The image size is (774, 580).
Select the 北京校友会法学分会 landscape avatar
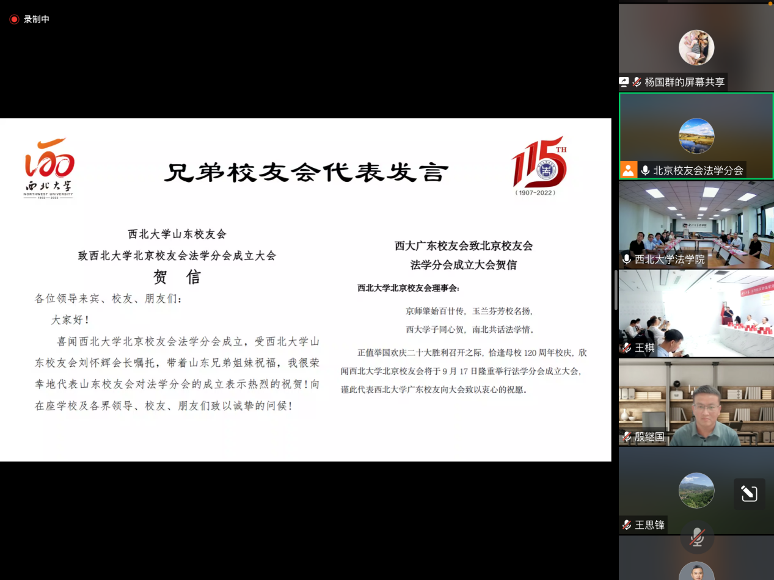(696, 136)
